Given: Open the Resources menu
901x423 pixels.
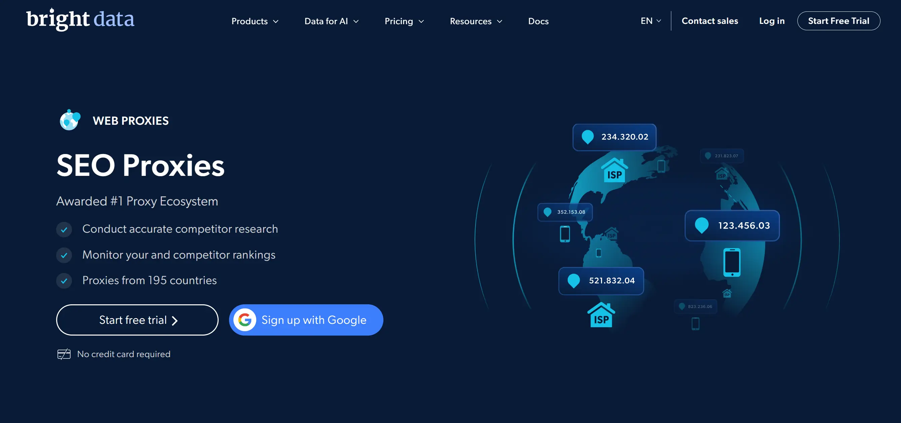Looking at the screenshot, I should (x=476, y=21).
